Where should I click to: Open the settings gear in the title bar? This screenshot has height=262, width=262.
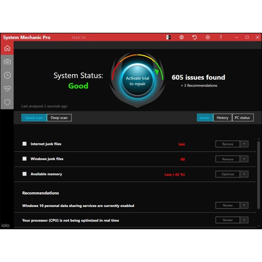point(208,37)
